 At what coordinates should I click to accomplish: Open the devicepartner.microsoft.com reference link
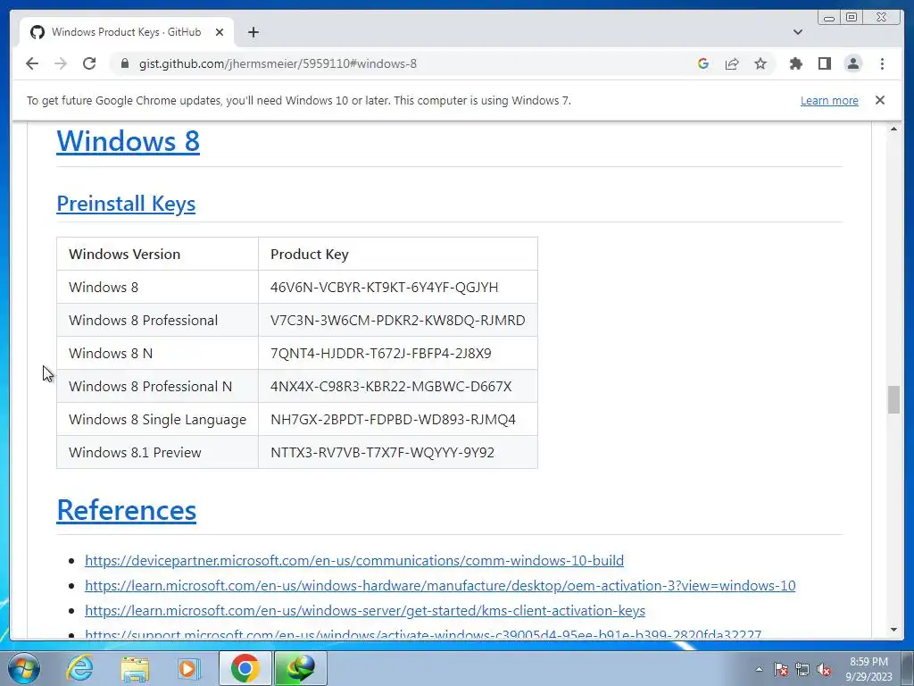[x=354, y=561]
